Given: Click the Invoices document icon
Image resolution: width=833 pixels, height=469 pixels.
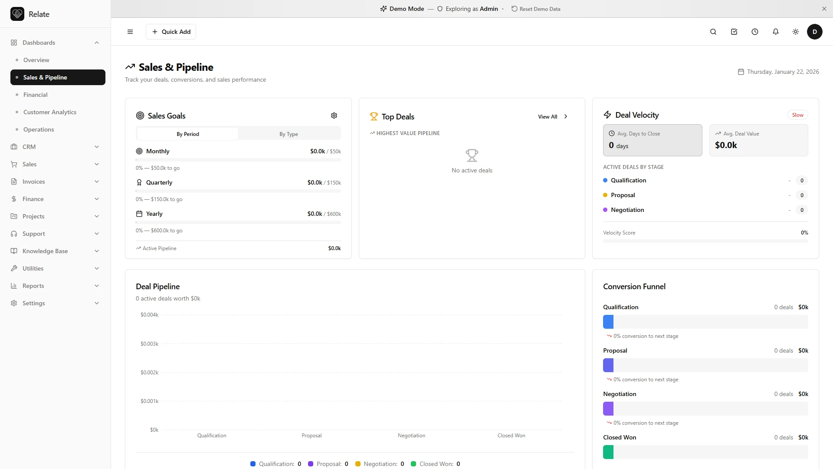Looking at the screenshot, I should tap(14, 182).
